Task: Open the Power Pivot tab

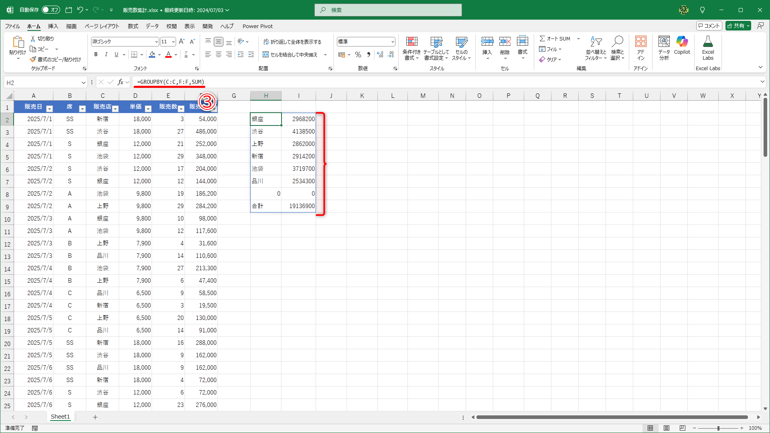Action: 257,26
